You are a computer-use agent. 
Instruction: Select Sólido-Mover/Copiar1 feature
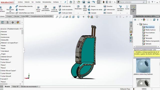(8, 70)
